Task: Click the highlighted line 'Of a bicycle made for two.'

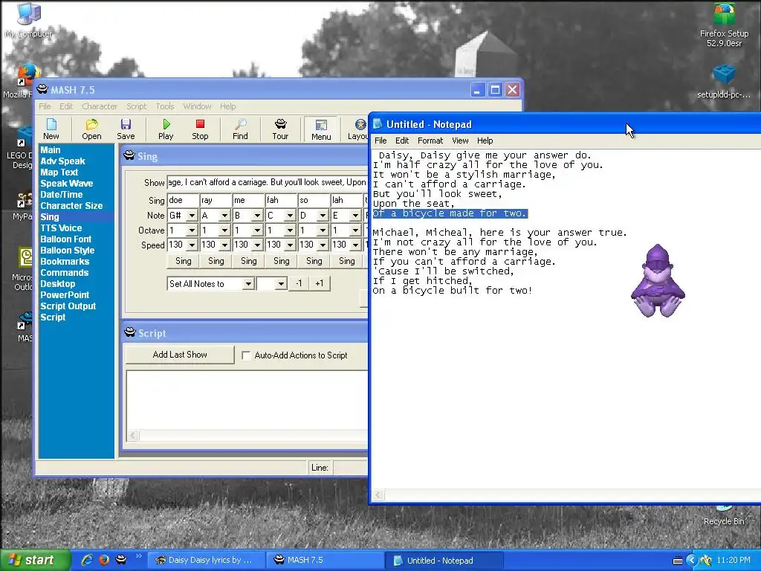Action: coord(450,213)
